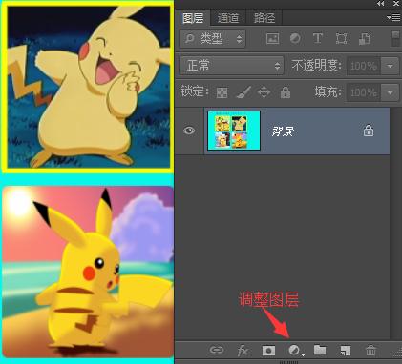This screenshot has height=364, width=402.
Task: Click the 不透明度 value field
Action: click(364, 66)
